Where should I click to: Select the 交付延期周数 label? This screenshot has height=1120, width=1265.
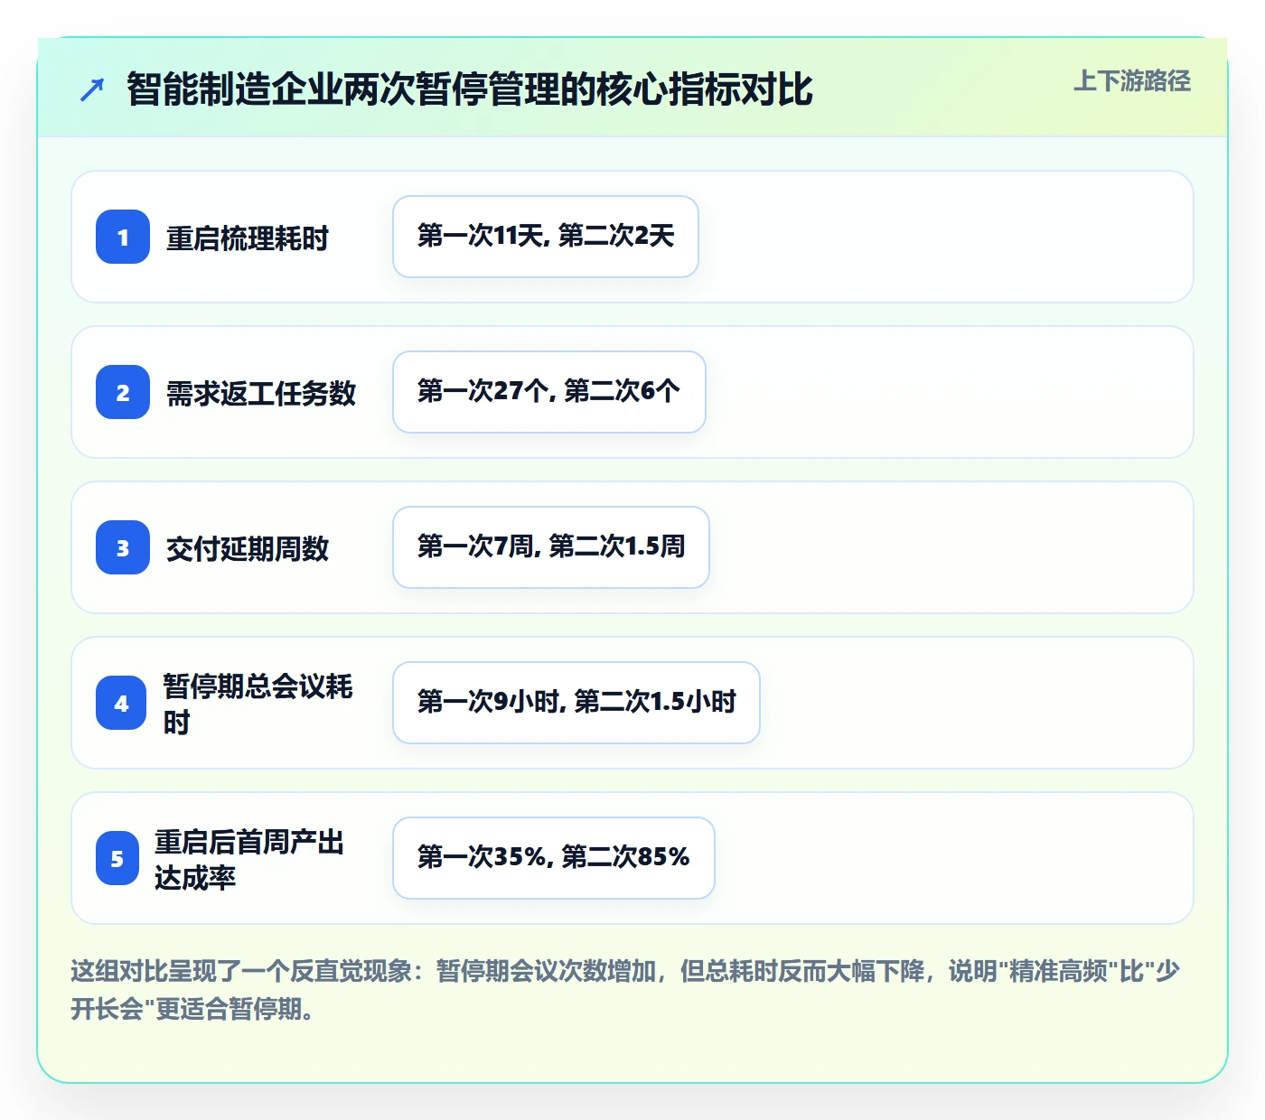(x=248, y=549)
